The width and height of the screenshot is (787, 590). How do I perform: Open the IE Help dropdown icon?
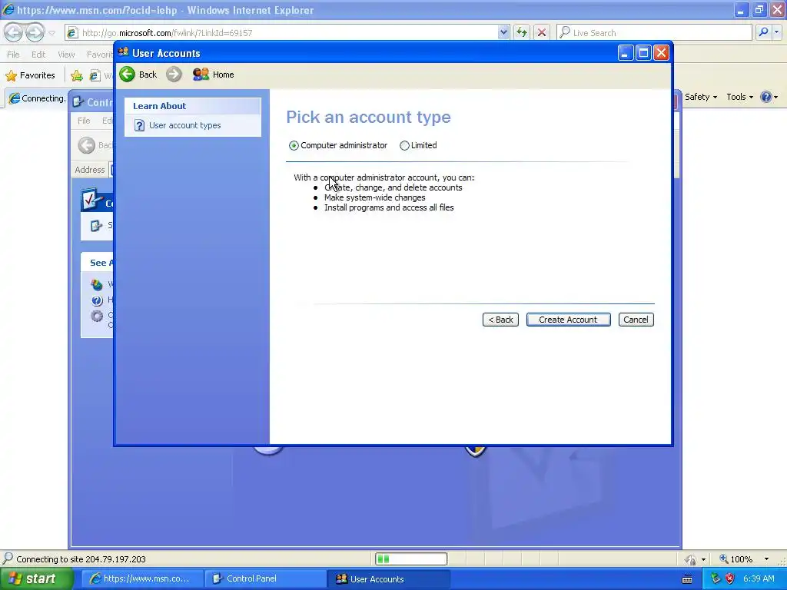pos(769,97)
